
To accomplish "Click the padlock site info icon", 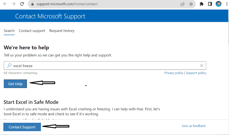I will 32,4.
